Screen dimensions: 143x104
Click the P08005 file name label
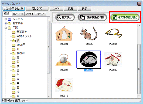click(x=88, y=44)
